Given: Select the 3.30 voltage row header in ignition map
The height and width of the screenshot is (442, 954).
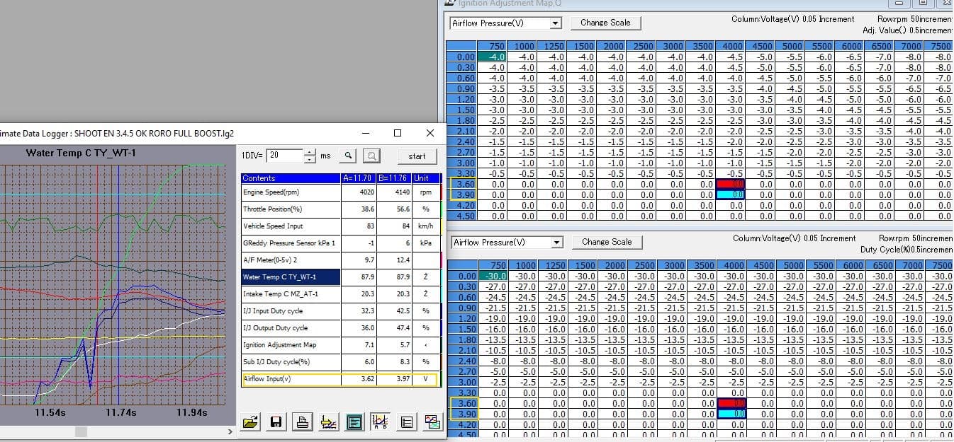Looking at the screenshot, I should pyautogui.click(x=462, y=173).
